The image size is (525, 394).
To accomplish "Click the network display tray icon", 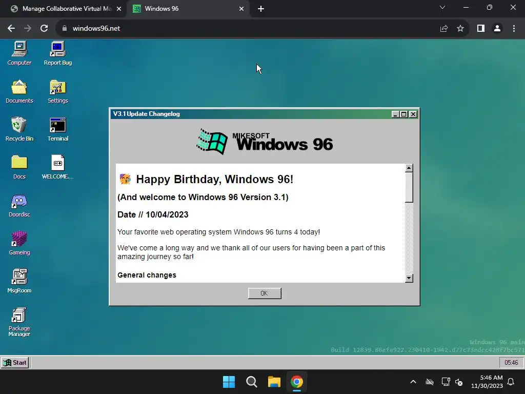I will pos(446,382).
